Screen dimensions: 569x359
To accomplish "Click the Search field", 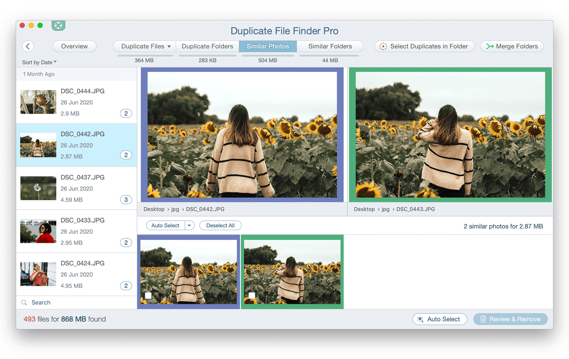I will pos(77,303).
